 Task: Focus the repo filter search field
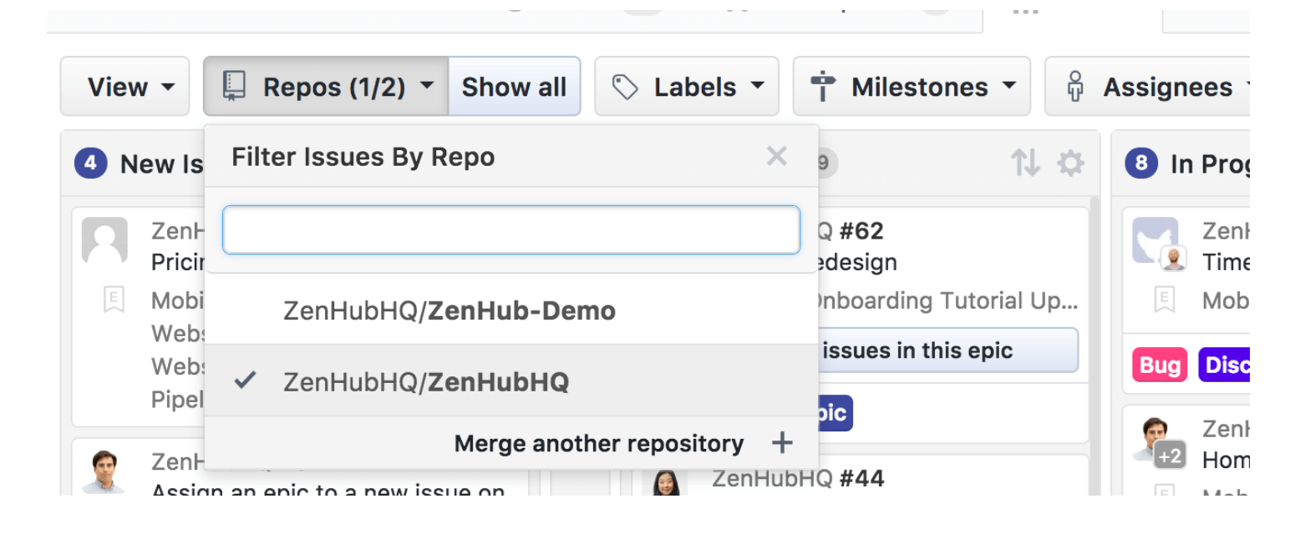[510, 230]
